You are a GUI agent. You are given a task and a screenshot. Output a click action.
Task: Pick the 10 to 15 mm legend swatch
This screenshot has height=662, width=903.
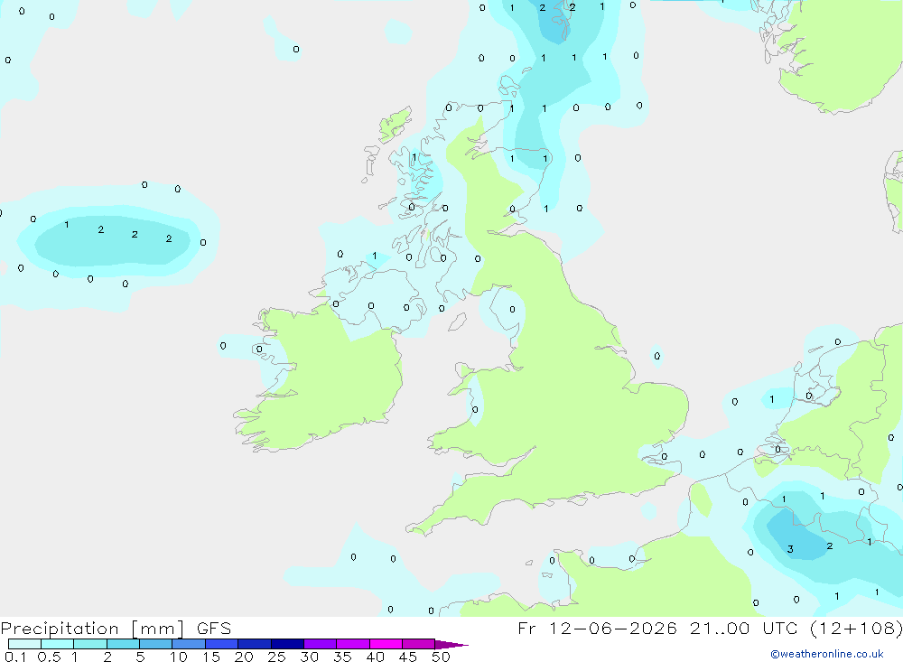click(189, 644)
